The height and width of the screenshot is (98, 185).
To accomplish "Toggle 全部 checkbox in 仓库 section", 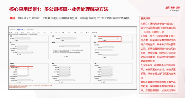I will (103, 40).
